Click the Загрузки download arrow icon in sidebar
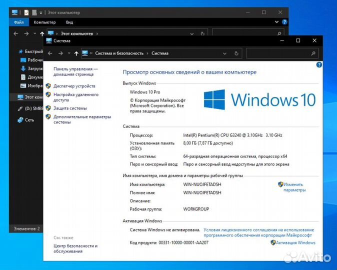The image size is (337, 270). pyautogui.click(x=23, y=68)
